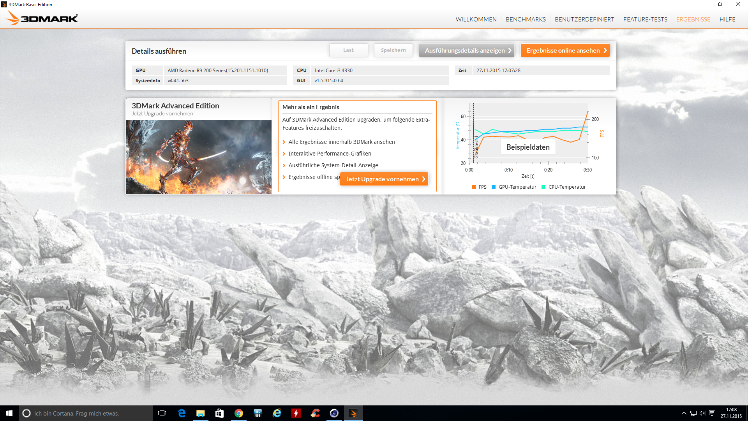This screenshot has height=421, width=748.
Task: Open File Explorer from the taskbar
Action: click(201, 413)
